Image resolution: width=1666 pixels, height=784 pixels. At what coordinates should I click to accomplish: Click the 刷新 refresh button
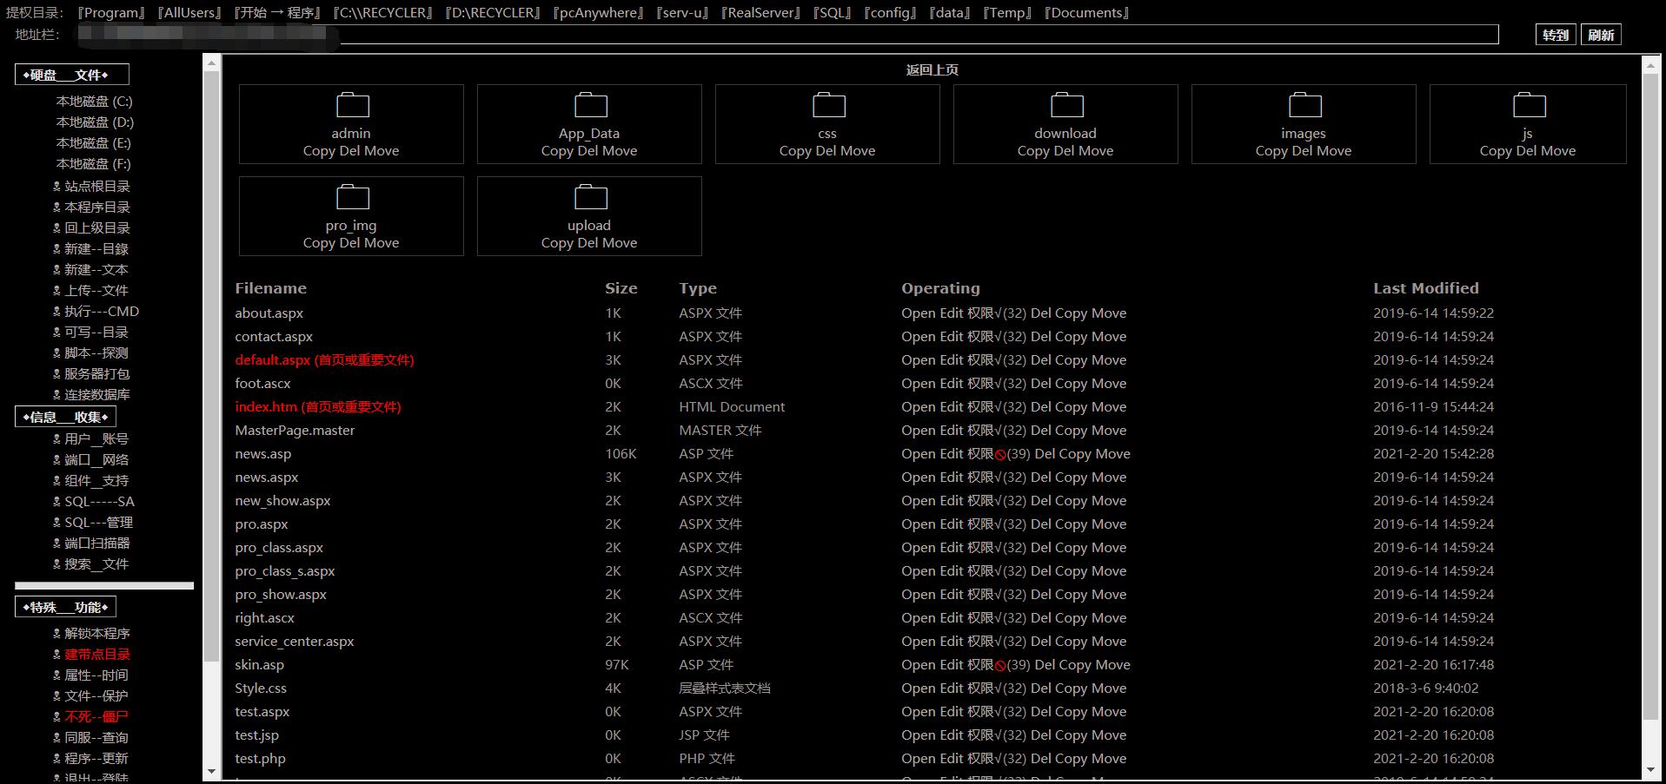pos(1601,35)
